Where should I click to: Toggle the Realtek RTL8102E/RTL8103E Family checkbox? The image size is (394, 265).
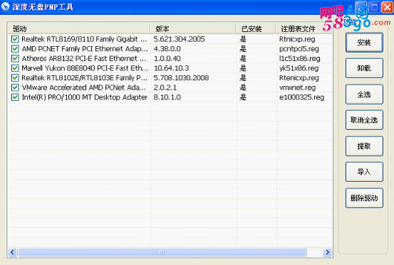point(15,77)
